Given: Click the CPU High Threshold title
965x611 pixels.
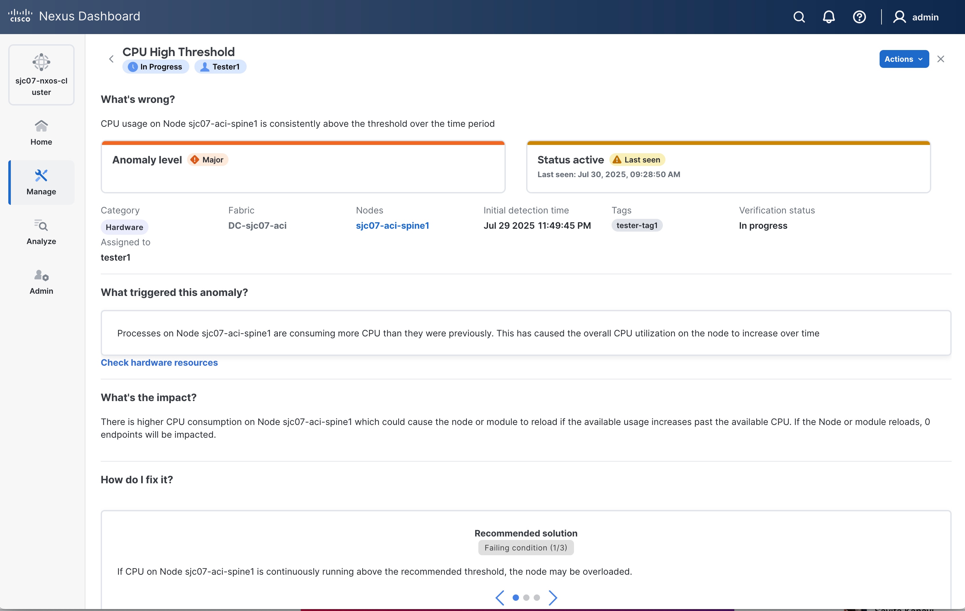Looking at the screenshot, I should tap(178, 52).
